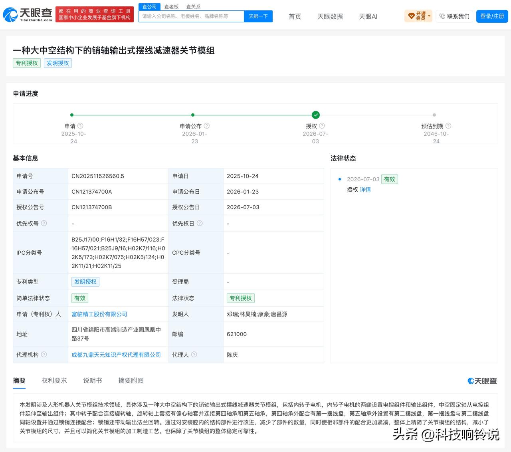
Task: Select the 摘要 tab
Action: 19,381
